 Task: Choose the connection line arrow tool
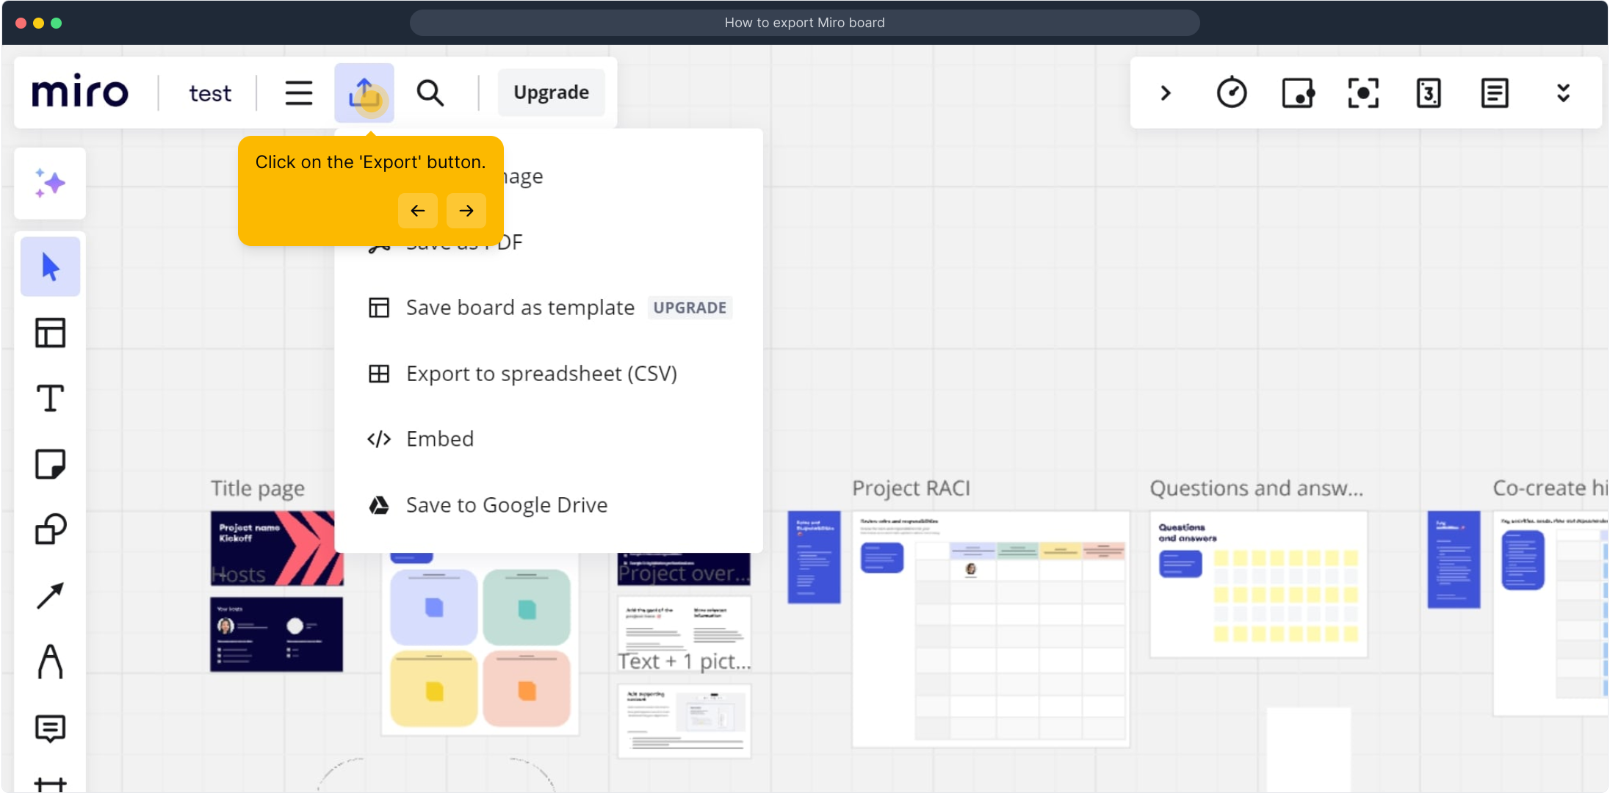coord(50,595)
